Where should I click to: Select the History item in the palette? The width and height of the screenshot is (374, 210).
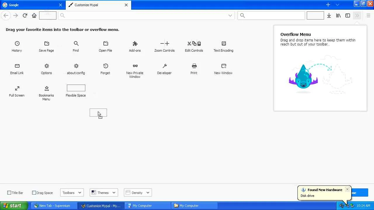(x=17, y=46)
